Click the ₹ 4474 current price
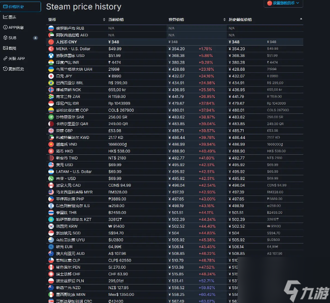The width and height of the screenshot is (330, 303). (115, 63)
